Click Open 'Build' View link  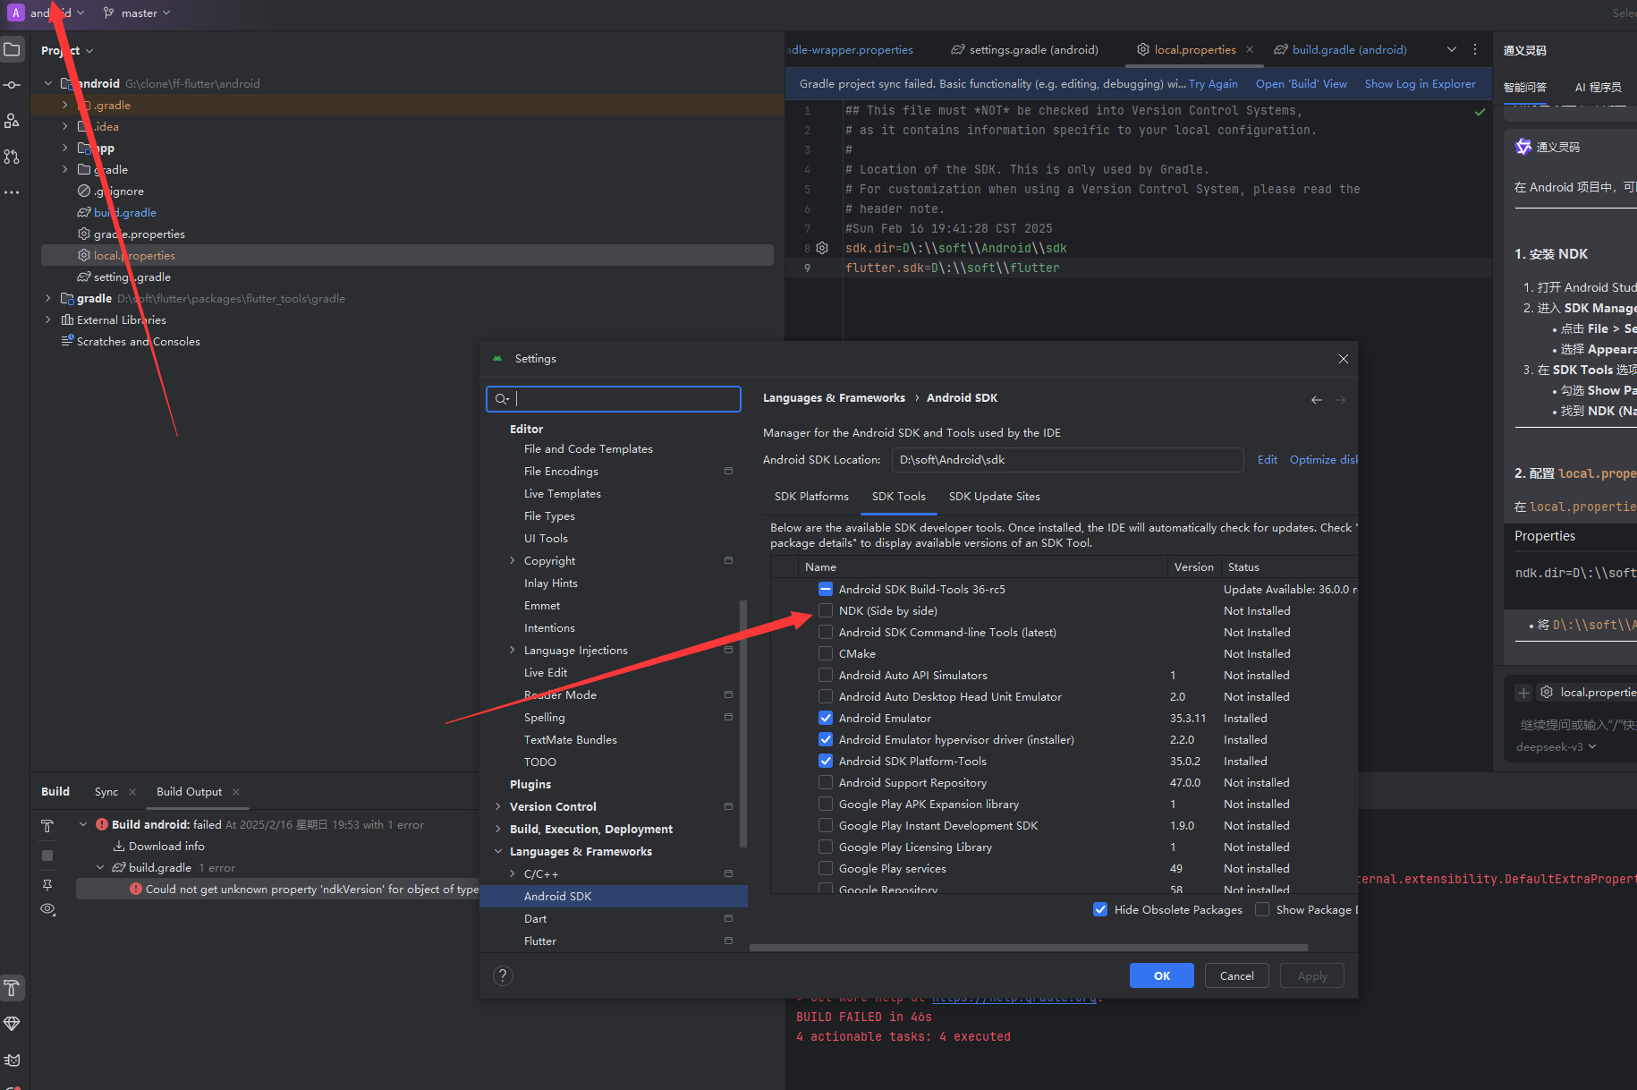1302,83
